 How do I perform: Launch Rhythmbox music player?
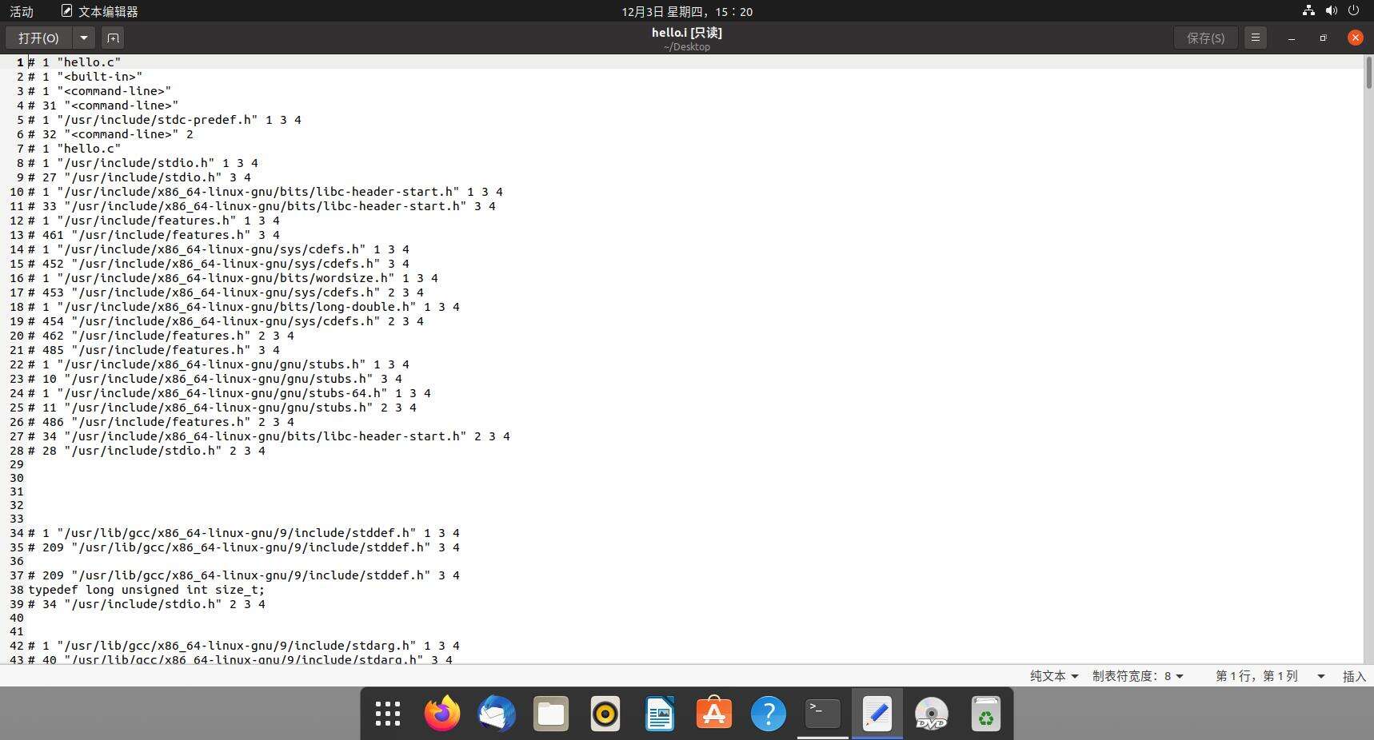(x=605, y=714)
